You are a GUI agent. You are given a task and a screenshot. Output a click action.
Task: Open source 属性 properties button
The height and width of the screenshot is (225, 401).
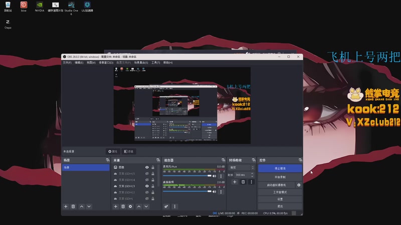pyautogui.click(x=113, y=151)
